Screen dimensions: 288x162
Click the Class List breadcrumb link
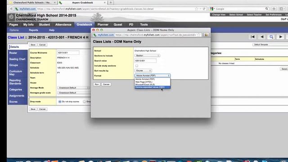point(16,37)
